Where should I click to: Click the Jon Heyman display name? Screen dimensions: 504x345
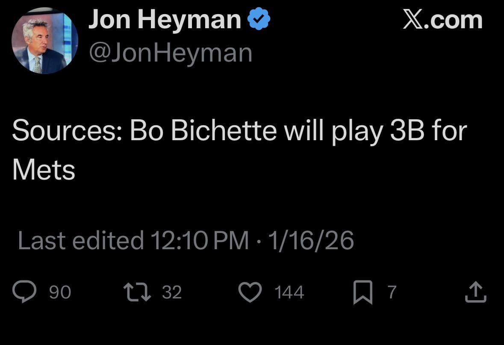(x=164, y=18)
